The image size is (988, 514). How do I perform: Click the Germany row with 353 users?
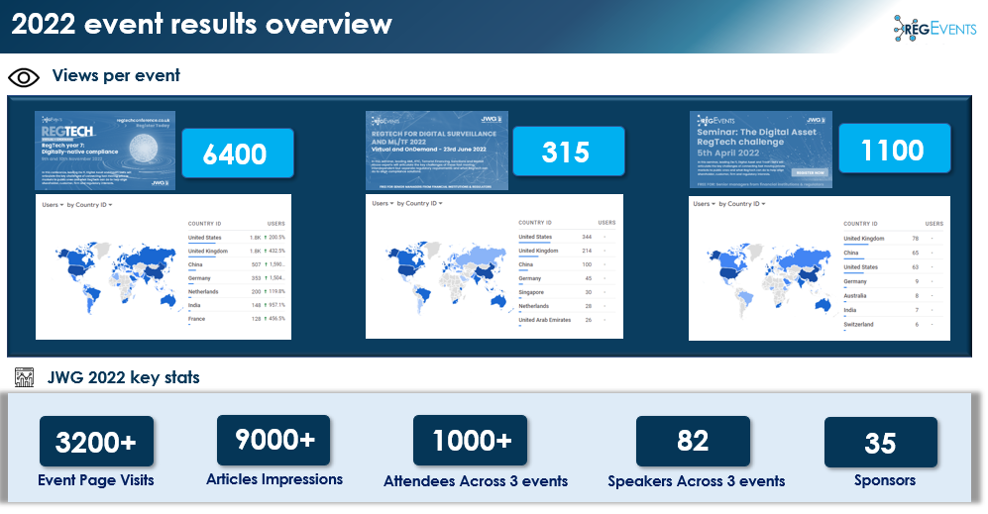pyautogui.click(x=236, y=277)
